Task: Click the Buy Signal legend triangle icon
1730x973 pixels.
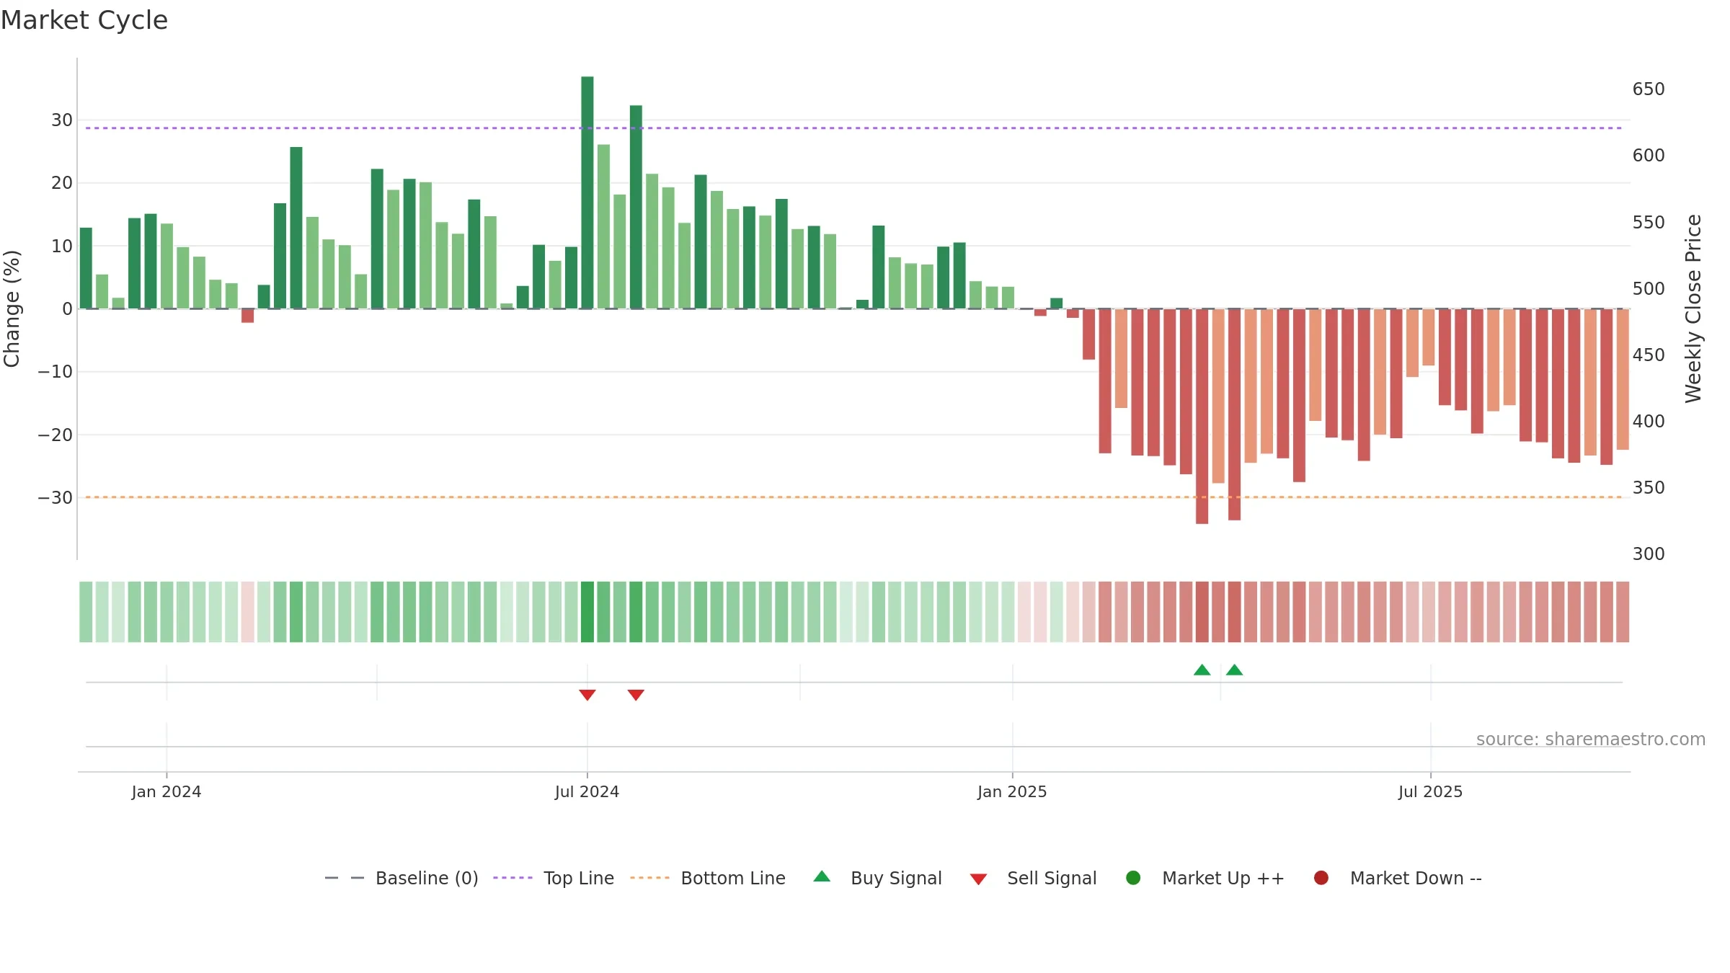Action: coord(822,876)
